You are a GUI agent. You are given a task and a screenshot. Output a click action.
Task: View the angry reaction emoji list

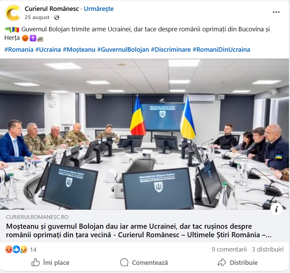tap(9, 250)
